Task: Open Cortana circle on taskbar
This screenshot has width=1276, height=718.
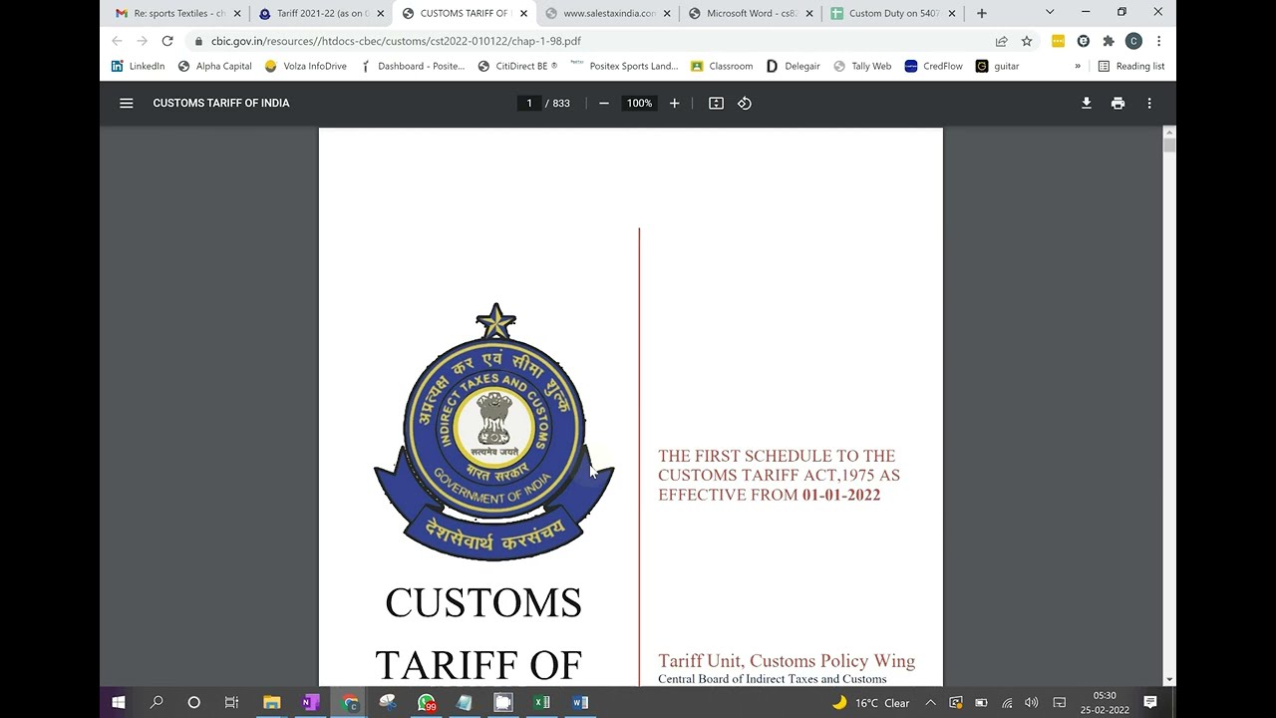Action: (x=194, y=702)
